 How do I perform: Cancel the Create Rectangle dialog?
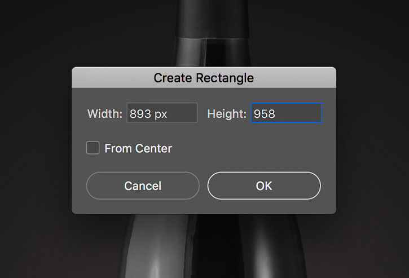(143, 186)
